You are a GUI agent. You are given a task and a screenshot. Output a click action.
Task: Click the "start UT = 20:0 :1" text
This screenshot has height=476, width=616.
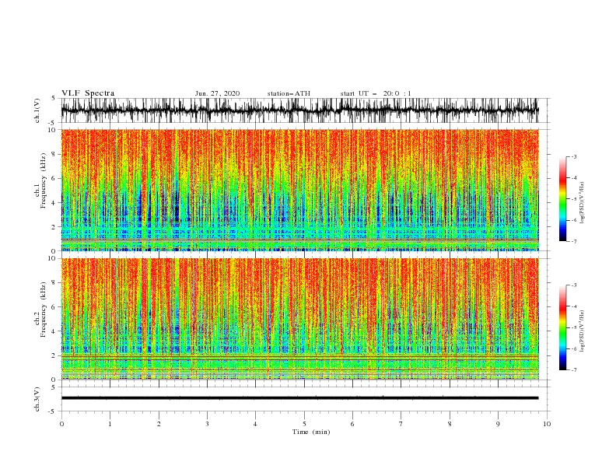(x=376, y=93)
